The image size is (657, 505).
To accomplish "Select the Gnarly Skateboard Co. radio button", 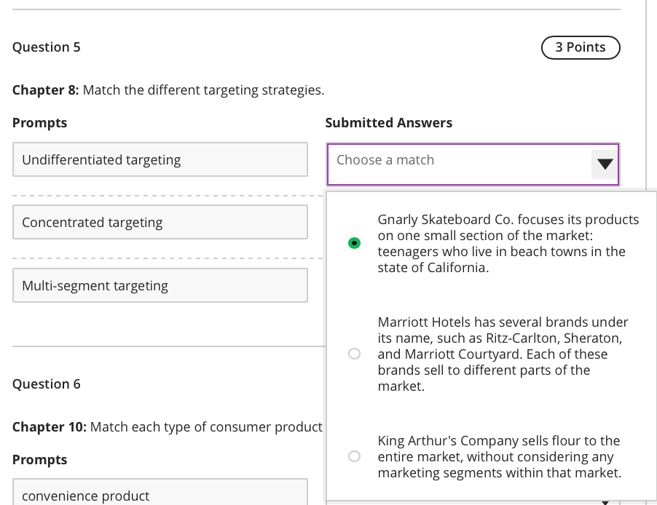I will [354, 243].
